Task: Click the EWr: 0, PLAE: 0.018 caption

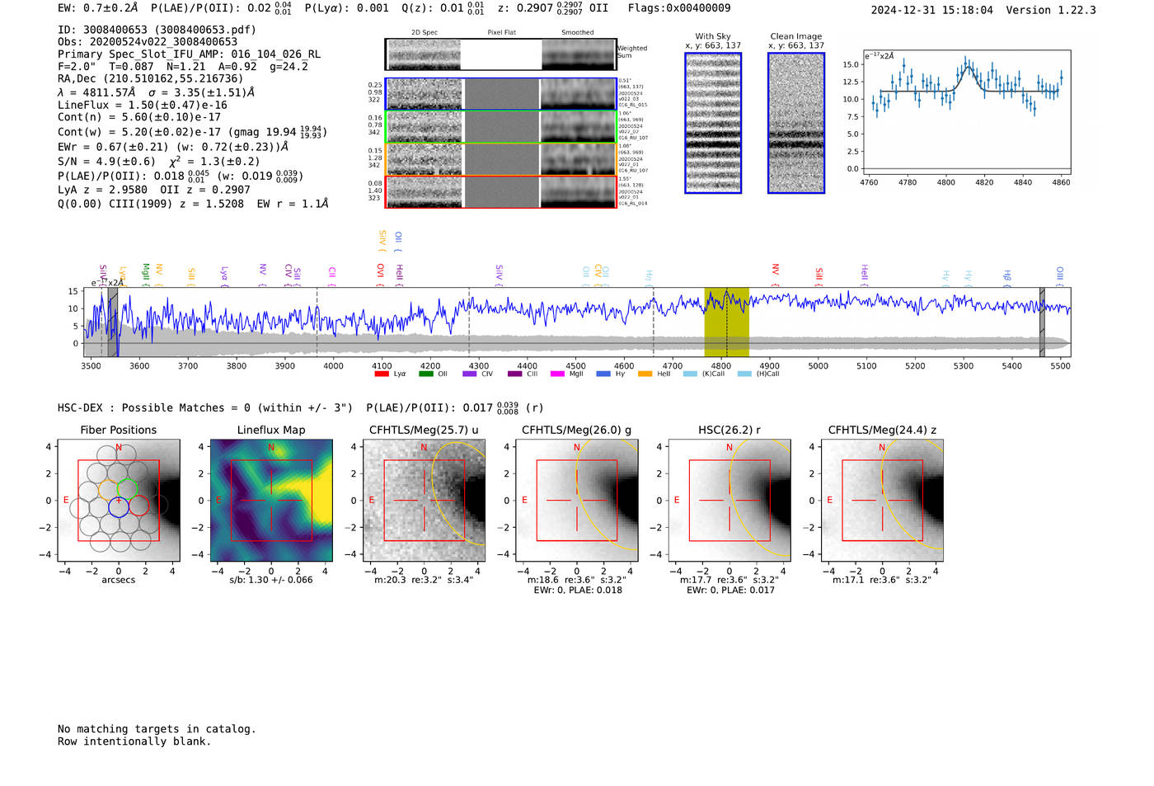Action: [x=578, y=591]
